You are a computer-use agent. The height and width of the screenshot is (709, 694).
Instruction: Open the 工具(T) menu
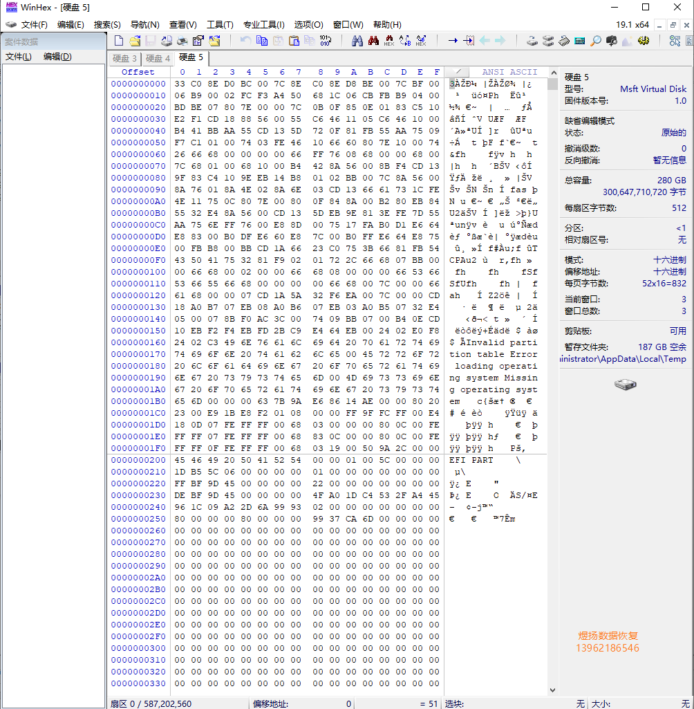coord(220,25)
